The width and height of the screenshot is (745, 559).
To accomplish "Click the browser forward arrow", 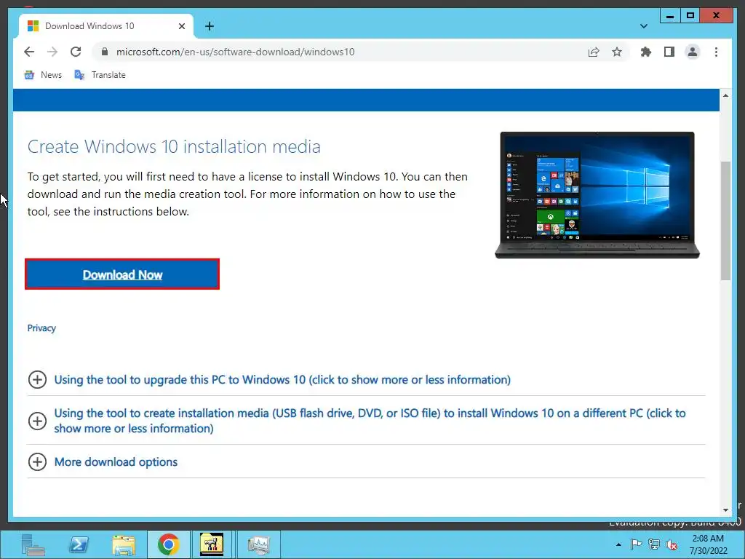I will click(52, 52).
